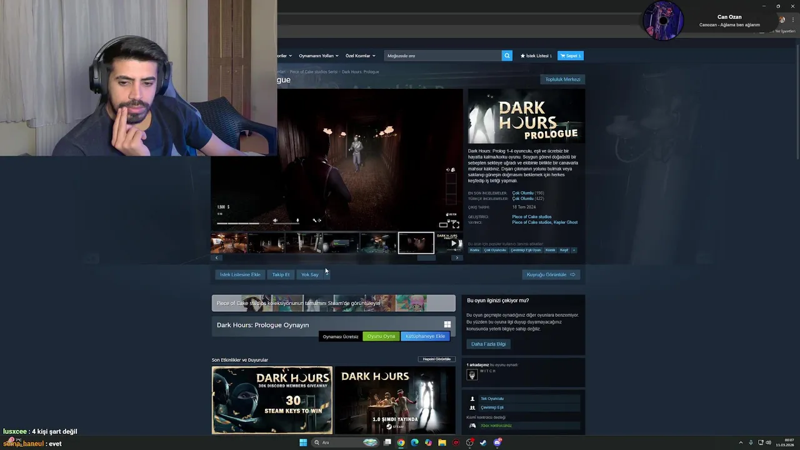This screenshot has height=450, width=800.
Task: Click Kuyruğu Görüntüle button
Action: pyautogui.click(x=551, y=274)
